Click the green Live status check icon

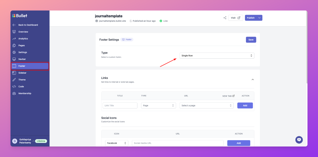coord(161,21)
